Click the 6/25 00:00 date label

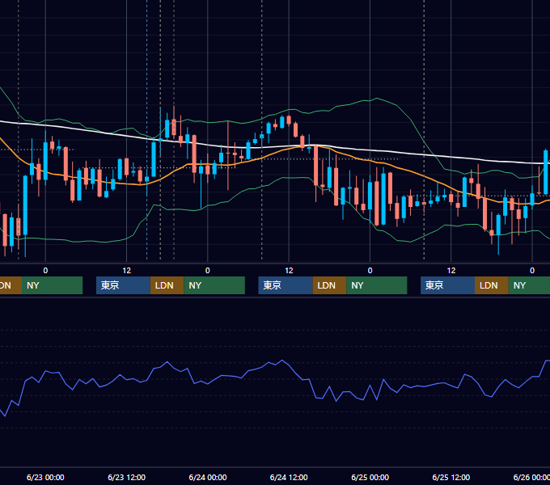point(370,477)
